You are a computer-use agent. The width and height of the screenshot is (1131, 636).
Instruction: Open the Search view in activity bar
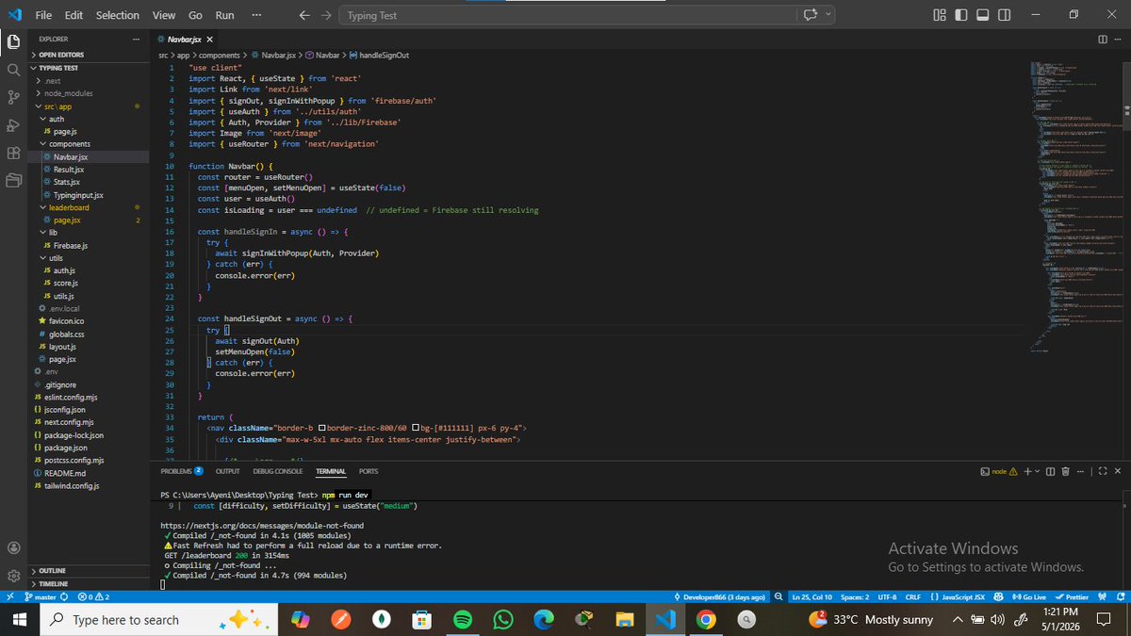tap(13, 70)
